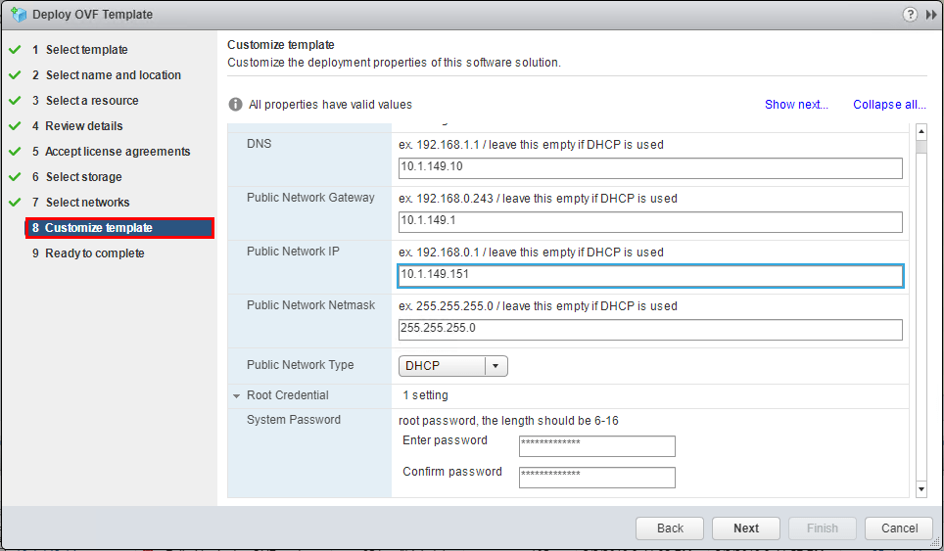The image size is (944, 551).
Task: Click the expand dialog double-arrow icon
Action: (931, 15)
